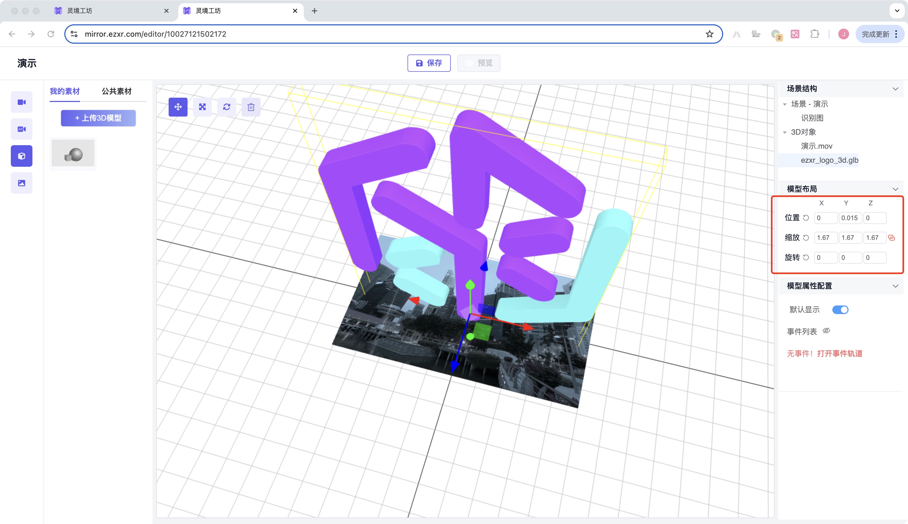Image resolution: width=908 pixels, height=524 pixels.
Task: Toggle the 事件列表 eye visibility icon
Action: pos(827,331)
